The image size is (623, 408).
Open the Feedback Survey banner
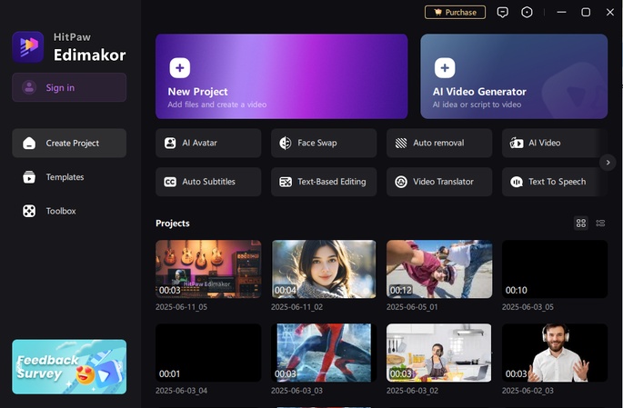[69, 366]
